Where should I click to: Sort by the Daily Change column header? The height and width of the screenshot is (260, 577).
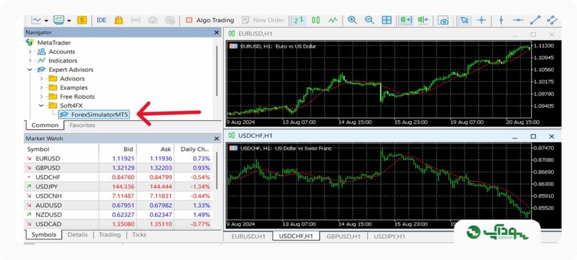(x=193, y=149)
